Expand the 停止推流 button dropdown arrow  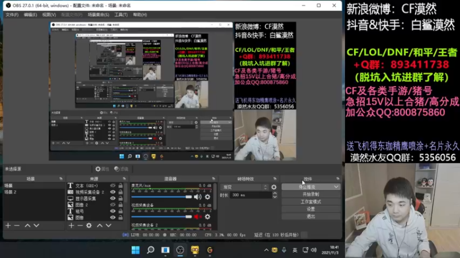[336, 187]
